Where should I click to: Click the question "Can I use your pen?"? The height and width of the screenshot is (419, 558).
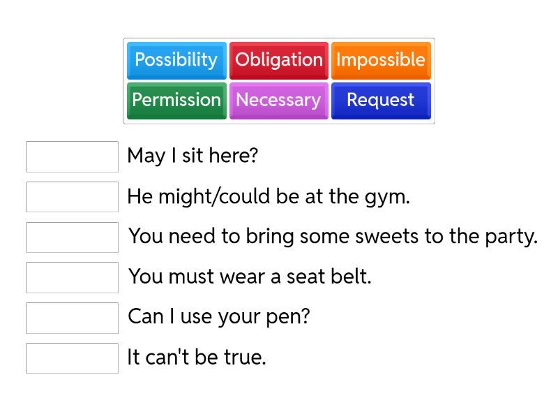coord(219,317)
